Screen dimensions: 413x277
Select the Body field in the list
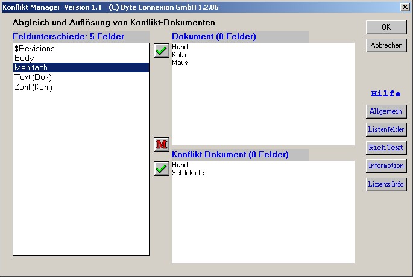[24, 58]
